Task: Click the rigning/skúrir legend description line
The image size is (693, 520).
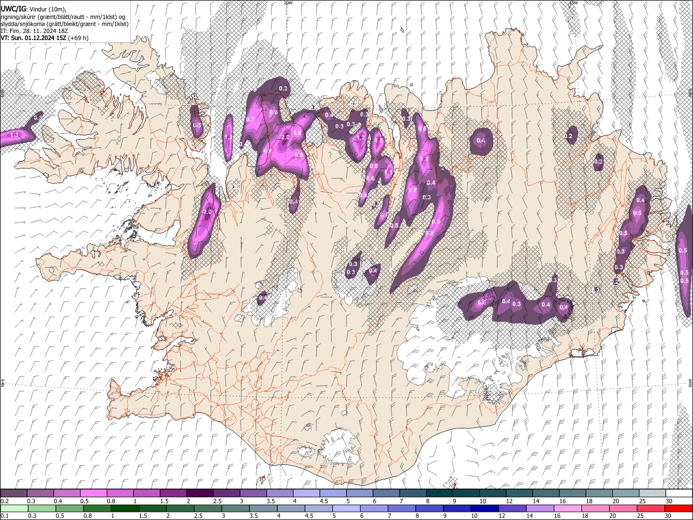Action: point(63,17)
